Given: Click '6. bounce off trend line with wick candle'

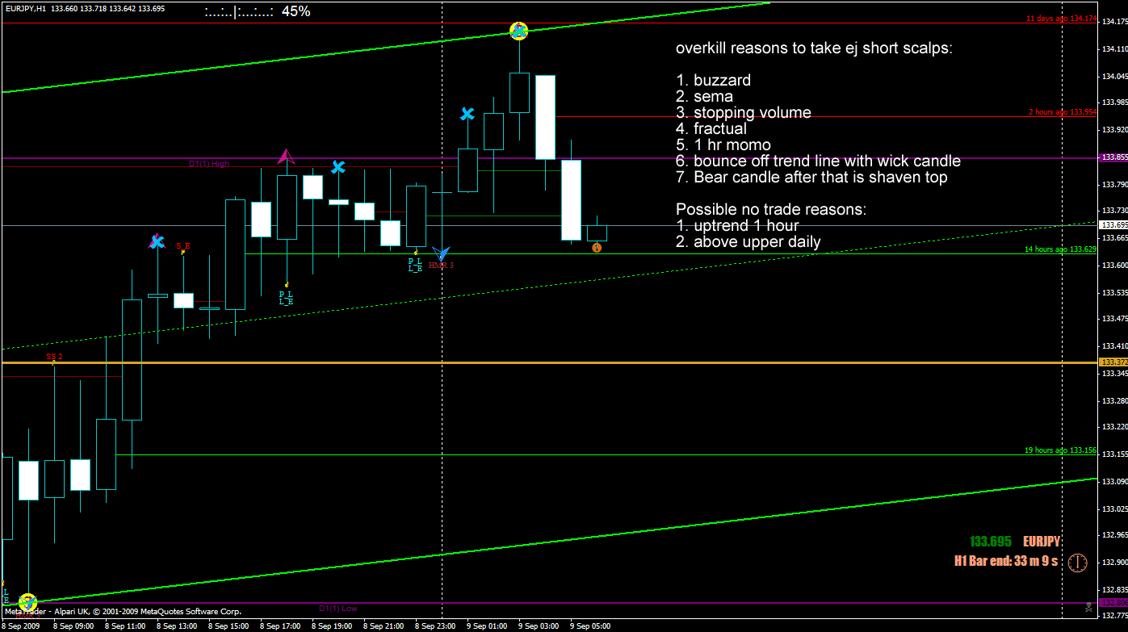Looking at the screenshot, I should [x=818, y=161].
